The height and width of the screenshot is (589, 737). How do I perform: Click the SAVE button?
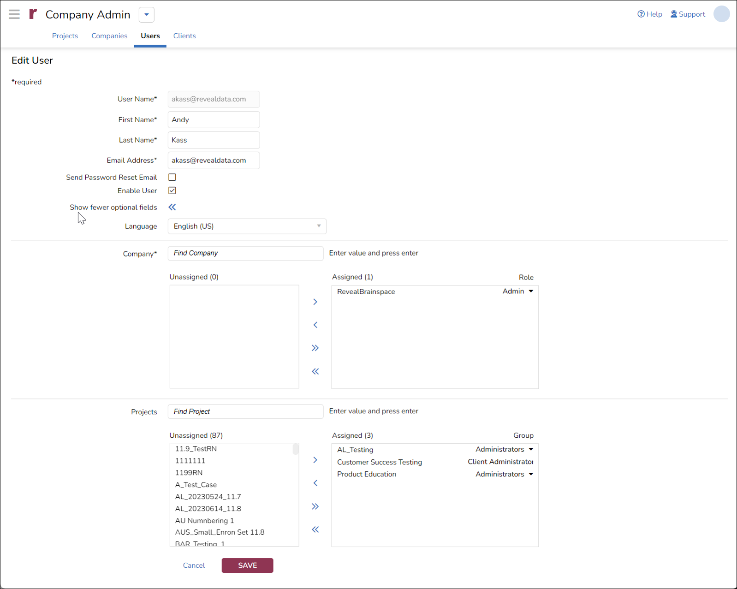coord(247,565)
